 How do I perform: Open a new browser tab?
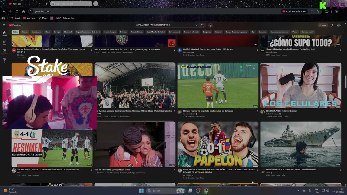click(96, 4)
